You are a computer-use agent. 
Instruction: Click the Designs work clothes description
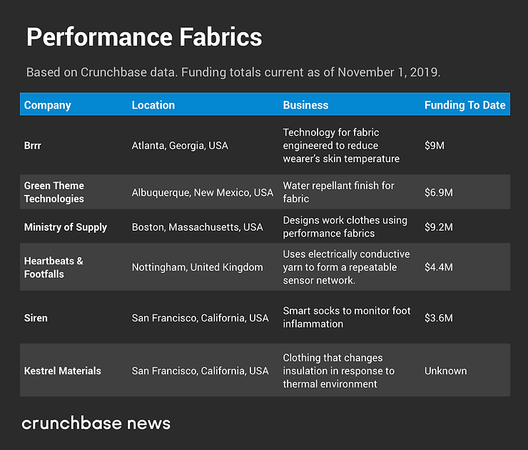pos(345,226)
